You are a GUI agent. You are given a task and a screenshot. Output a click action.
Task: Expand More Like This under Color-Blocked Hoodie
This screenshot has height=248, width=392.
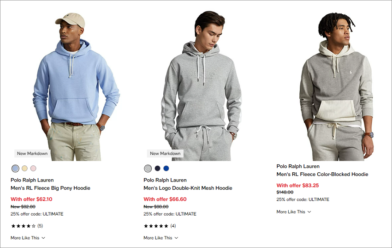[294, 212]
